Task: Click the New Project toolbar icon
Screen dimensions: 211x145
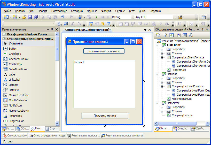Action: pyautogui.click(x=6, y=17)
